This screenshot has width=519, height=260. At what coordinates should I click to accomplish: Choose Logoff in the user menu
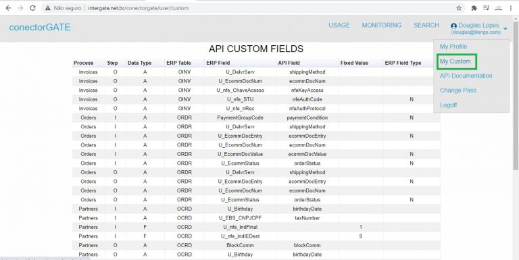448,105
